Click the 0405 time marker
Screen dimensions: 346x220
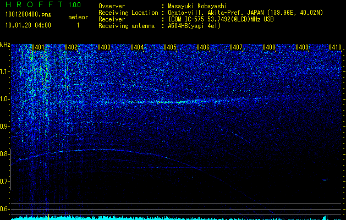pos(170,47)
